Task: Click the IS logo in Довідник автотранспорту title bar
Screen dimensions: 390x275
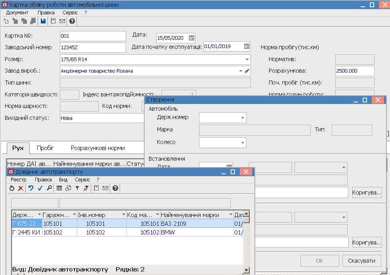Action: [x=11, y=171]
